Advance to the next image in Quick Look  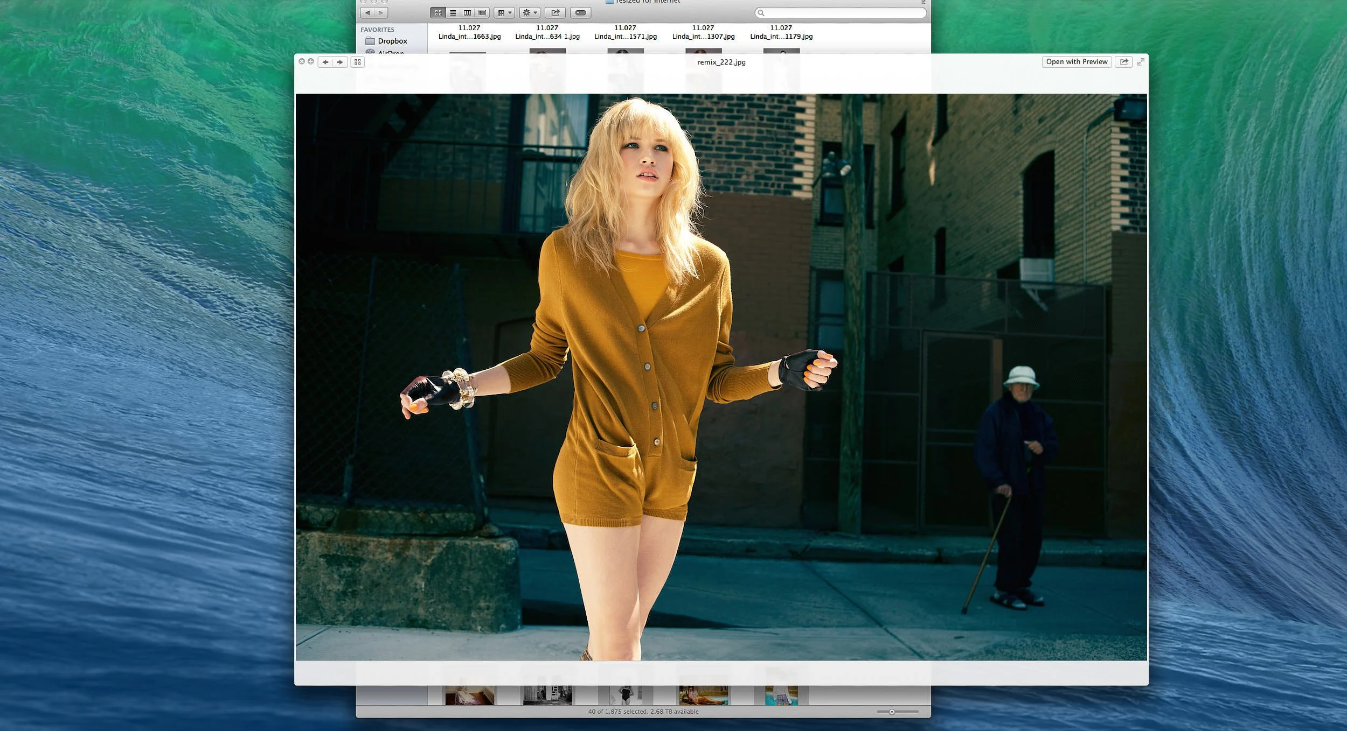tap(339, 62)
